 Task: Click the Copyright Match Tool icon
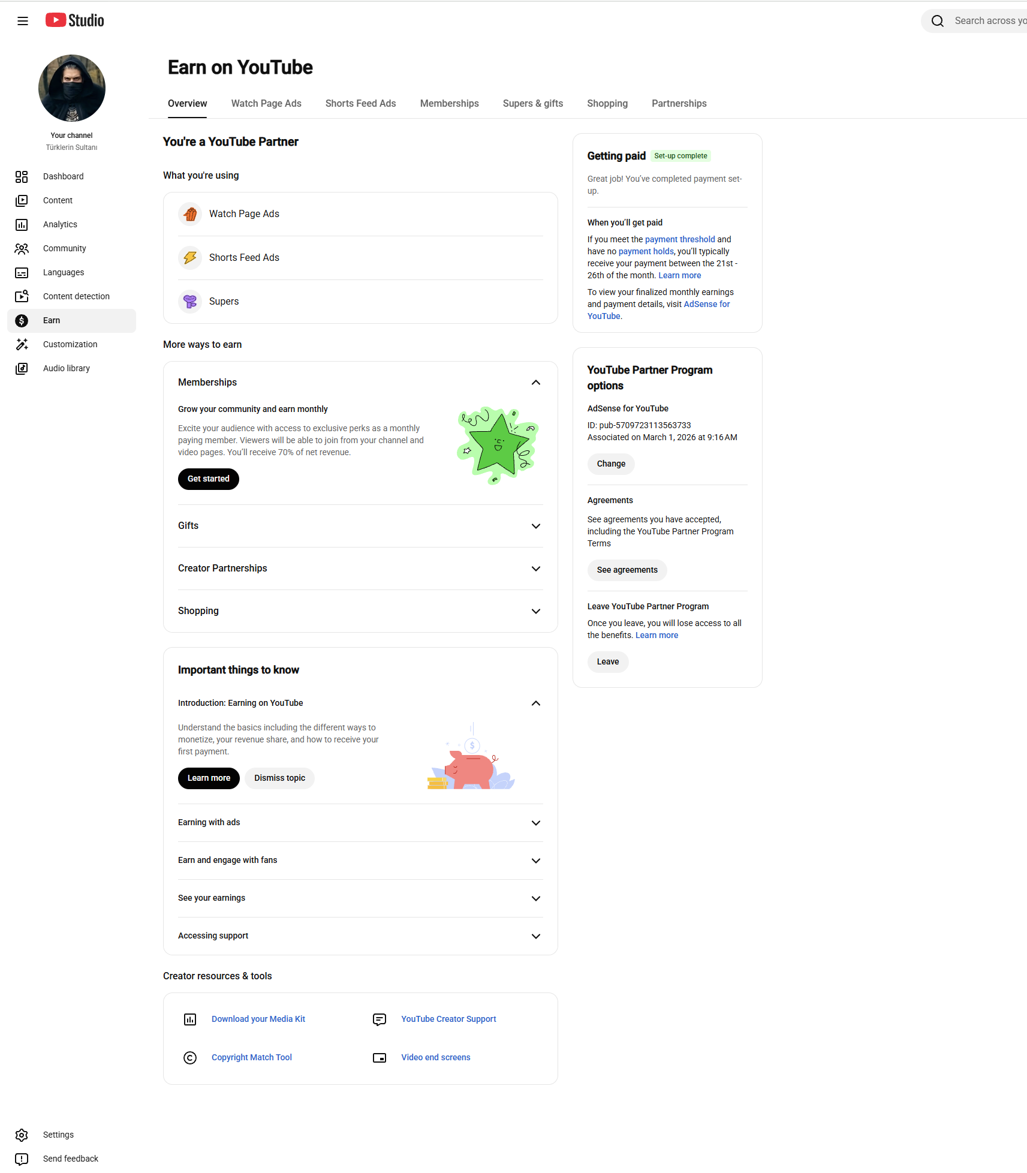coord(190,1058)
